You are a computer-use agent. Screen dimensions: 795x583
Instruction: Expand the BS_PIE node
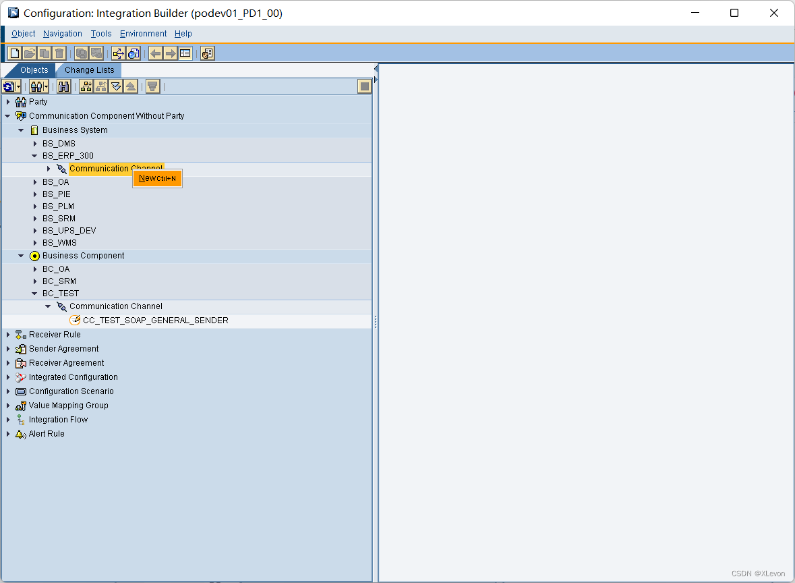[x=35, y=194]
